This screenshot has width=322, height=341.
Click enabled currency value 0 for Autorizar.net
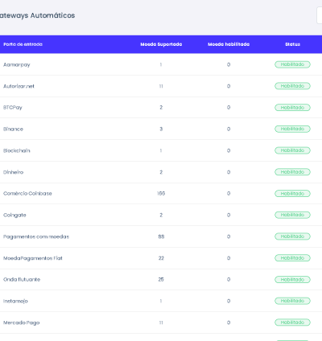(229, 86)
